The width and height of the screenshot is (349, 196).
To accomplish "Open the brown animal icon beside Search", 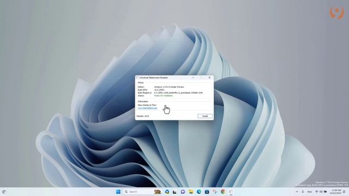I will click(158, 192).
